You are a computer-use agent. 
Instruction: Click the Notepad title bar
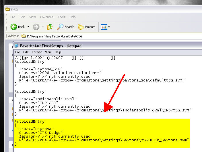point(108,46)
